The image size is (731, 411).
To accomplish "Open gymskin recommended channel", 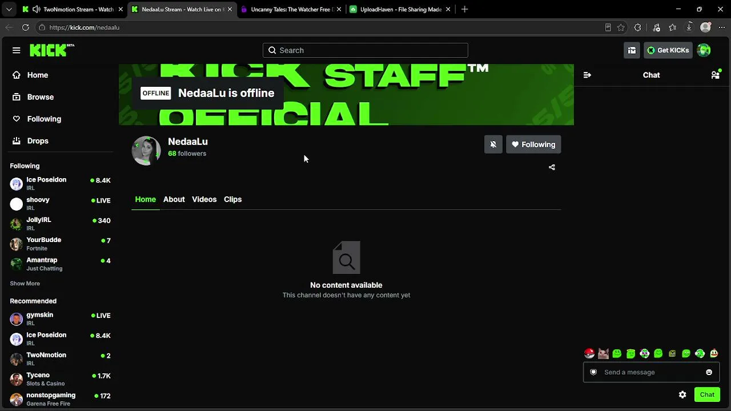I will click(60, 319).
